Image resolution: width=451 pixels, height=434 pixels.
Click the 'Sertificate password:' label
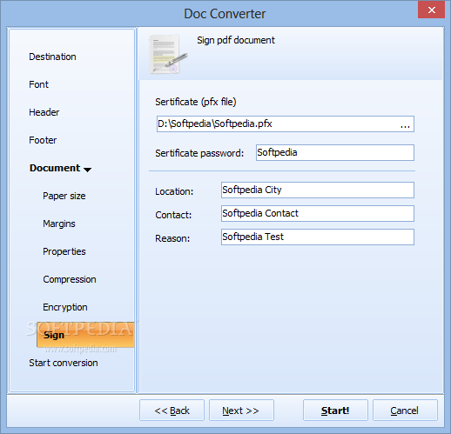[x=199, y=153]
